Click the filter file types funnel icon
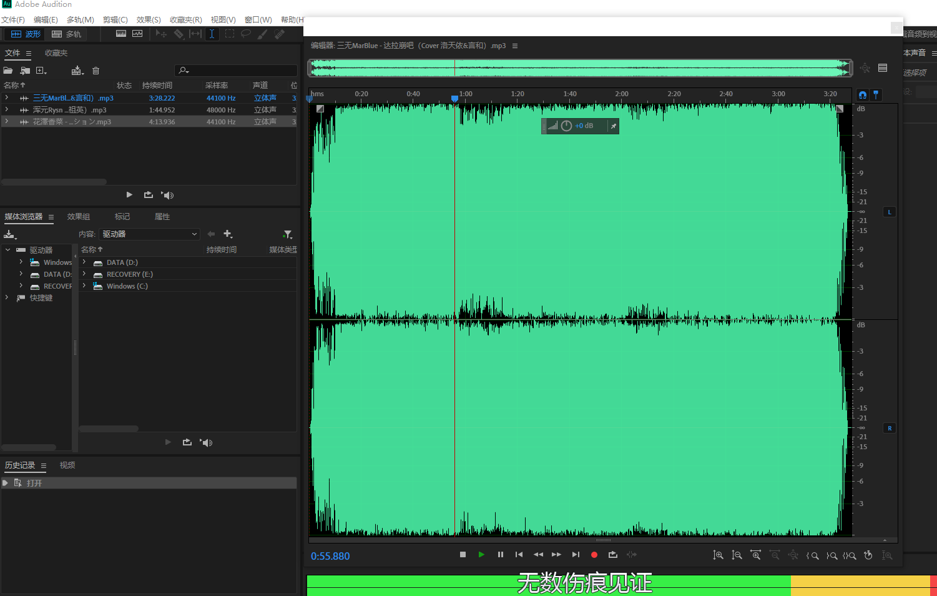 click(287, 234)
